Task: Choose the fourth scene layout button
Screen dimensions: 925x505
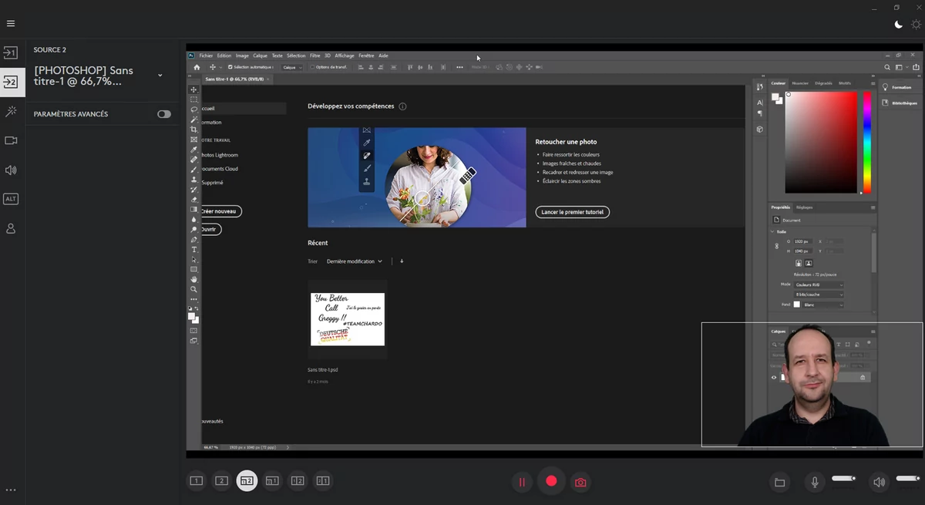Action: (x=272, y=481)
